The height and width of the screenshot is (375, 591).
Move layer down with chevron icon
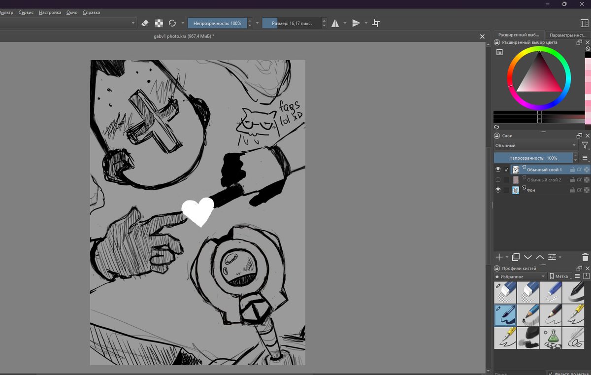click(x=528, y=257)
